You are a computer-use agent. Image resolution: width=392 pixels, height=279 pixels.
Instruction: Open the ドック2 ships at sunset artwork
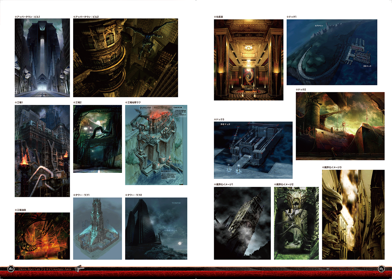tap(340, 126)
